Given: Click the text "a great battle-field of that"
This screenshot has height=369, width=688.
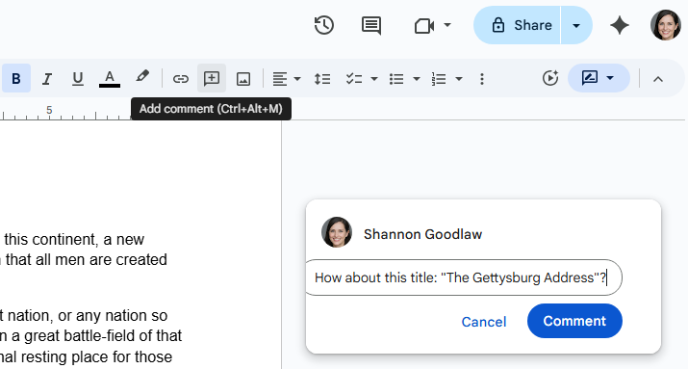Looking at the screenshot, I should click(x=96, y=335).
